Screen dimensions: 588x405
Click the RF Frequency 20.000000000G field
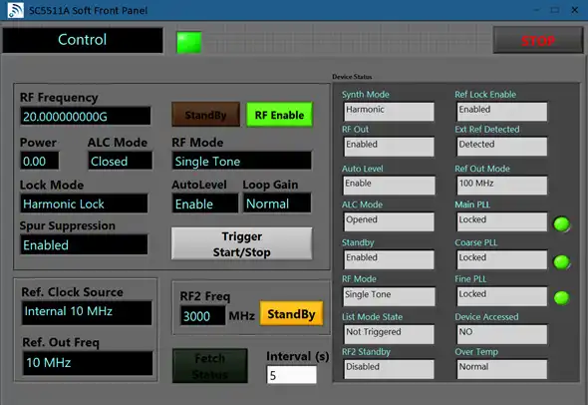[x=86, y=116]
